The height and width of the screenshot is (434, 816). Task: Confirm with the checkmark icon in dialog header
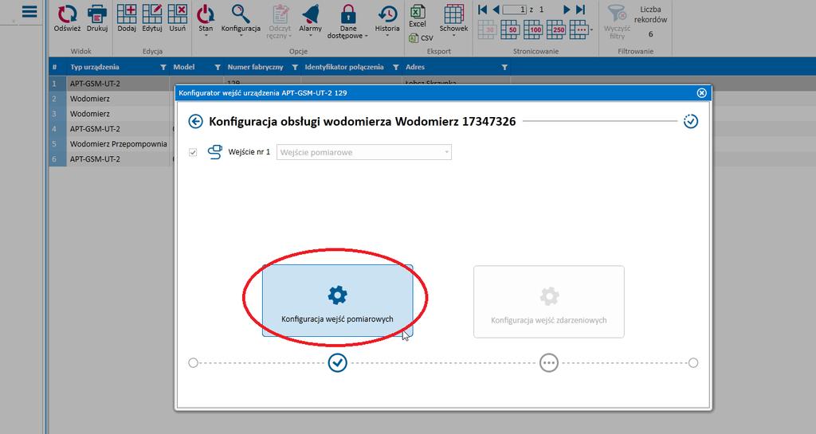click(691, 121)
